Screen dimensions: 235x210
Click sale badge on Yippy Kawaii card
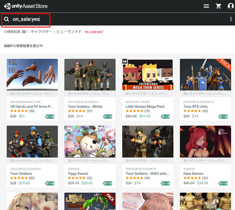point(108,183)
